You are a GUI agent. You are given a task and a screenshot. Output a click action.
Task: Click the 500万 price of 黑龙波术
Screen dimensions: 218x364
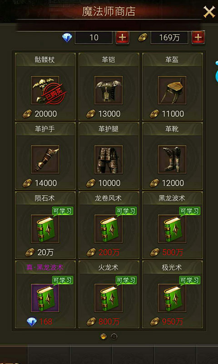pos(173,252)
